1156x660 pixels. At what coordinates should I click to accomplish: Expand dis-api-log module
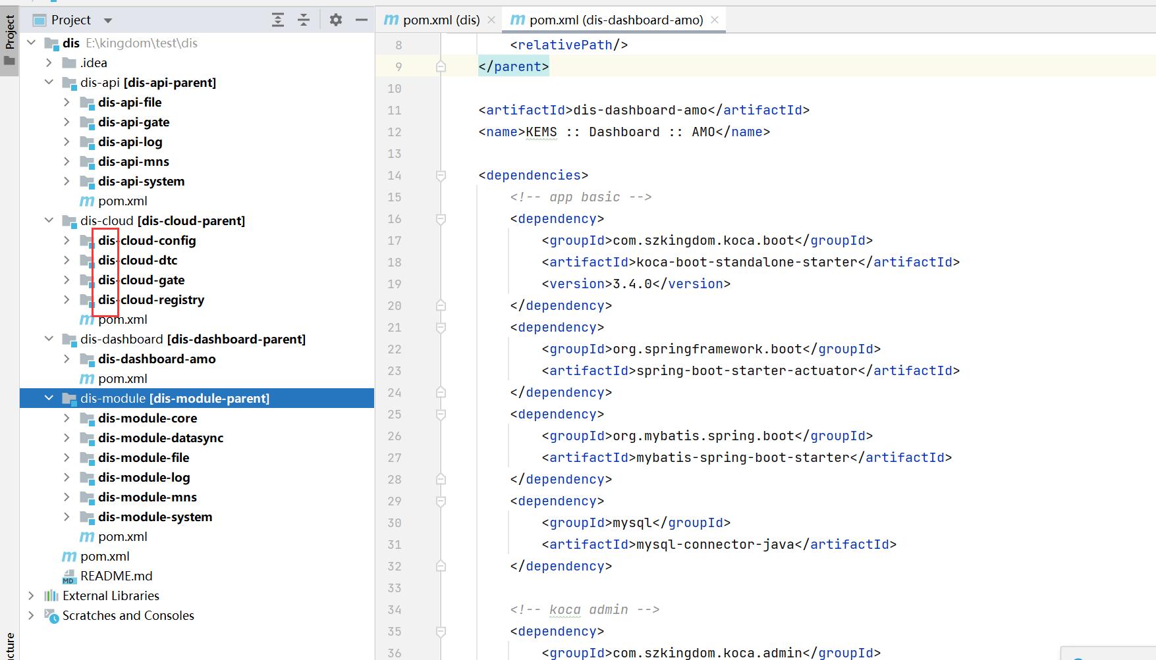(67, 141)
